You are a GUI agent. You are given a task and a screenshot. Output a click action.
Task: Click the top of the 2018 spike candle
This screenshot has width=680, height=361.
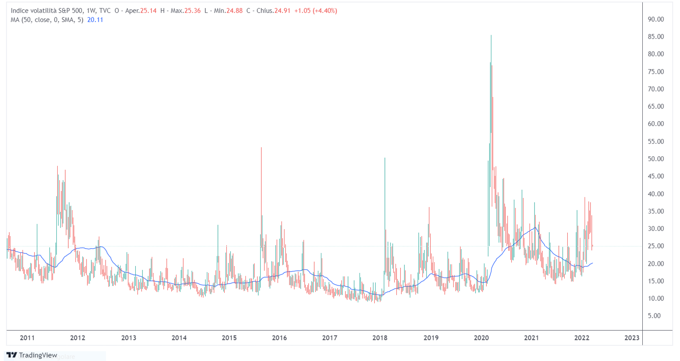(x=385, y=158)
